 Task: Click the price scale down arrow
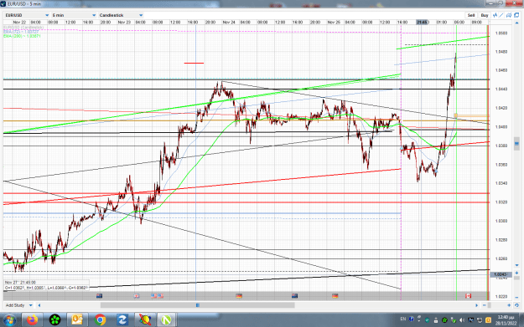[516, 265]
